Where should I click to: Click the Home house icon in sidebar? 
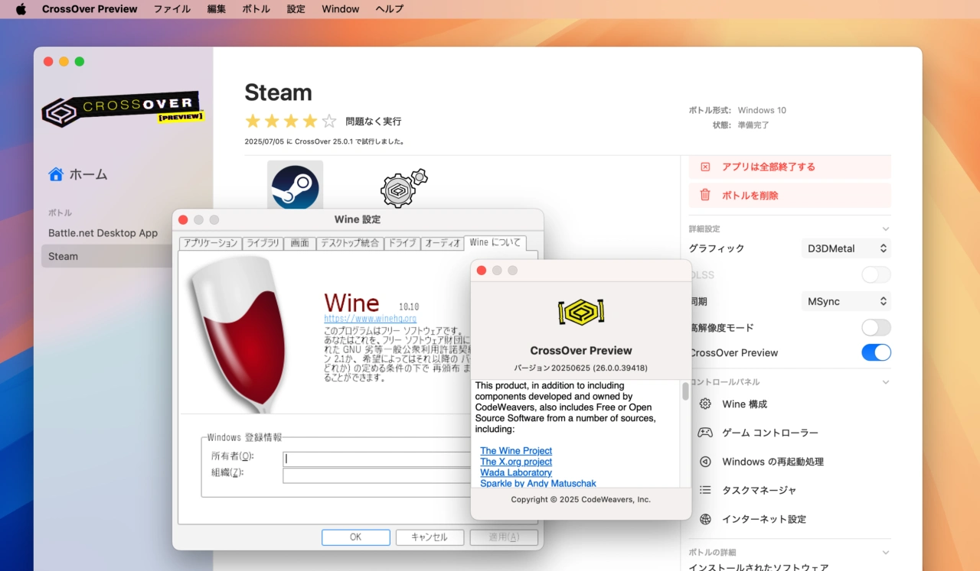point(56,174)
